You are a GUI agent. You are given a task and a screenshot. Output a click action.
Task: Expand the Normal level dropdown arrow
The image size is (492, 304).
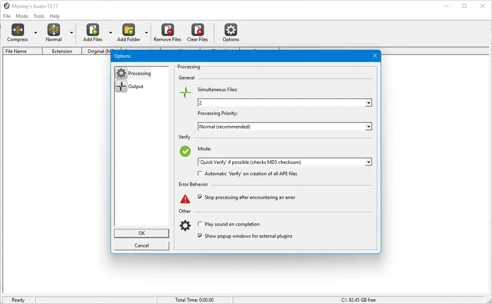pos(71,33)
